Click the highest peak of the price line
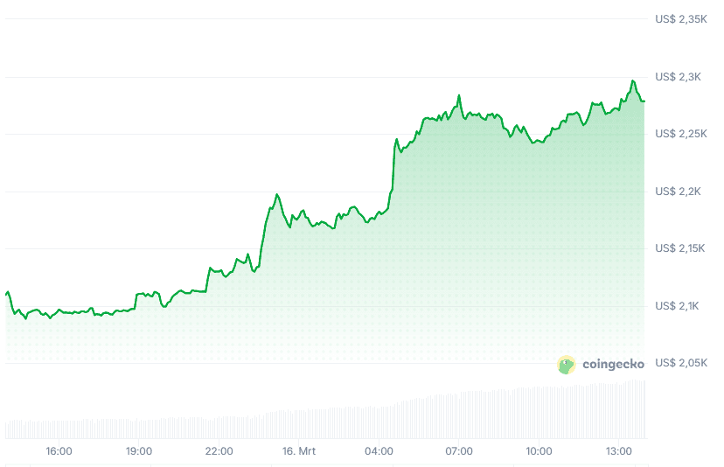This screenshot has width=724, height=467. point(632,80)
